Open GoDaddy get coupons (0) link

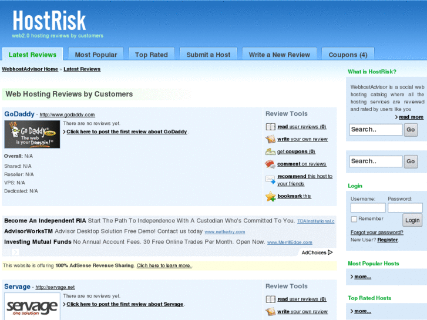pos(296,151)
